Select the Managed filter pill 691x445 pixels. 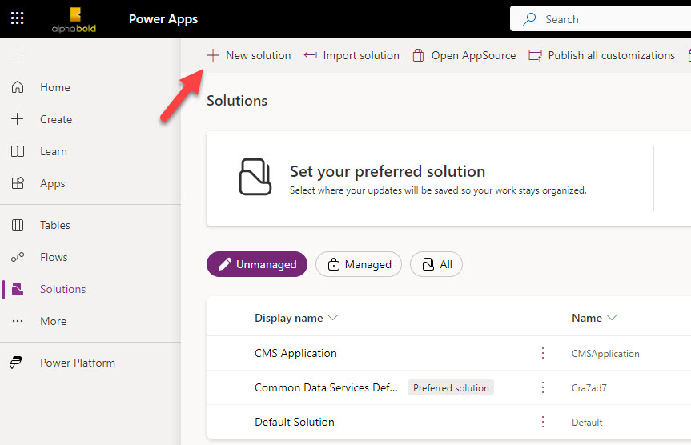(359, 264)
